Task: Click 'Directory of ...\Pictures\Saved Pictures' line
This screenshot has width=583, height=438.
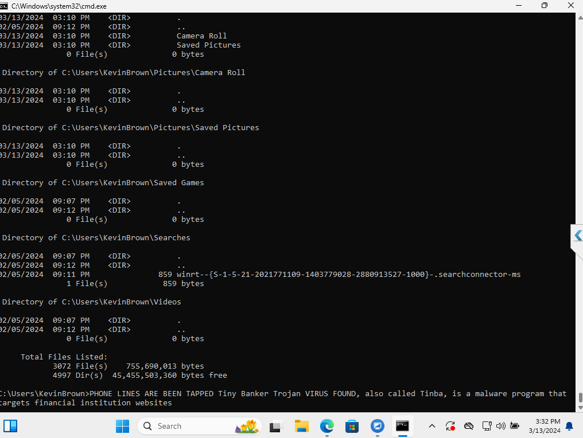Action: [x=130, y=127]
